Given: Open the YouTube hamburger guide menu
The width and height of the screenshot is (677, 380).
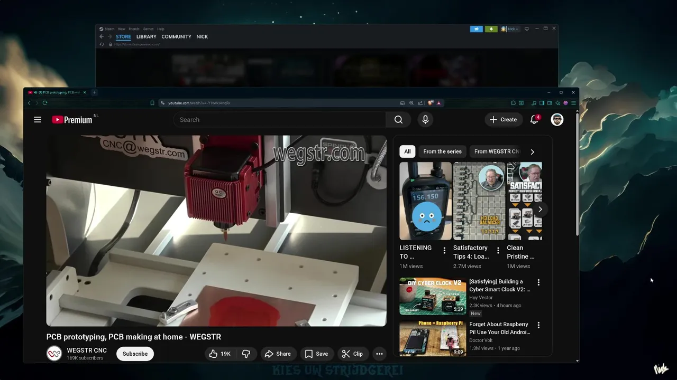Looking at the screenshot, I should click(x=38, y=120).
